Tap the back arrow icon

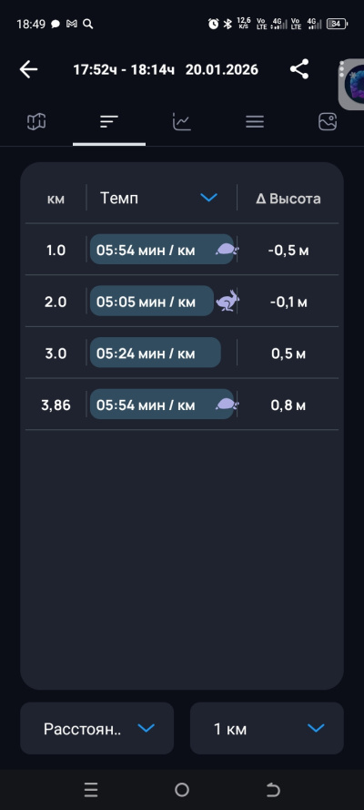(28, 69)
